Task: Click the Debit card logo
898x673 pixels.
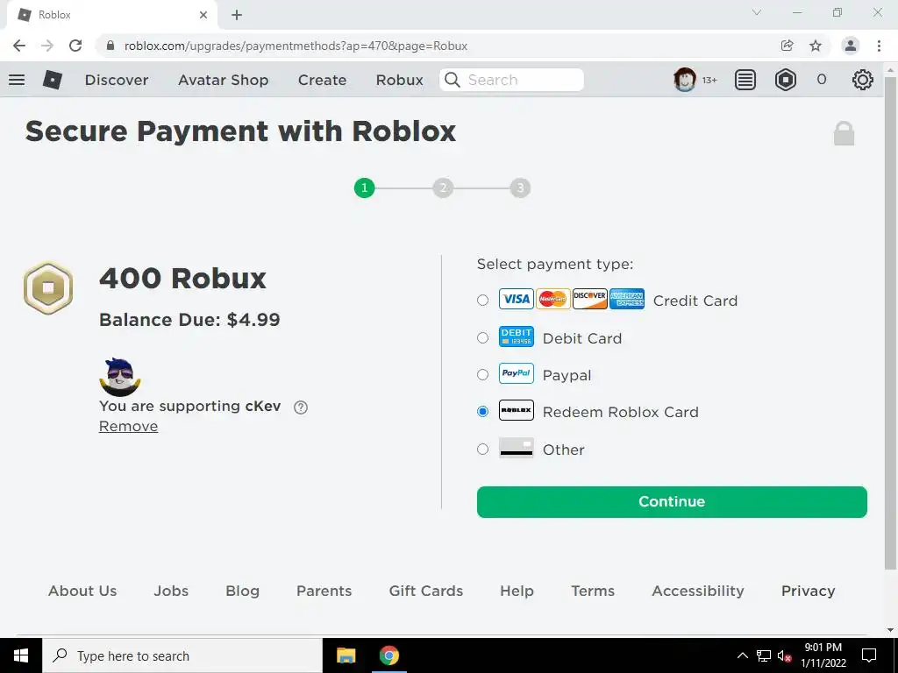Action: coord(516,336)
